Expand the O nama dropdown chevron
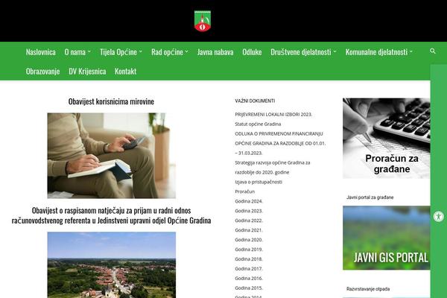The width and height of the screenshot is (447, 298). [x=89, y=51]
